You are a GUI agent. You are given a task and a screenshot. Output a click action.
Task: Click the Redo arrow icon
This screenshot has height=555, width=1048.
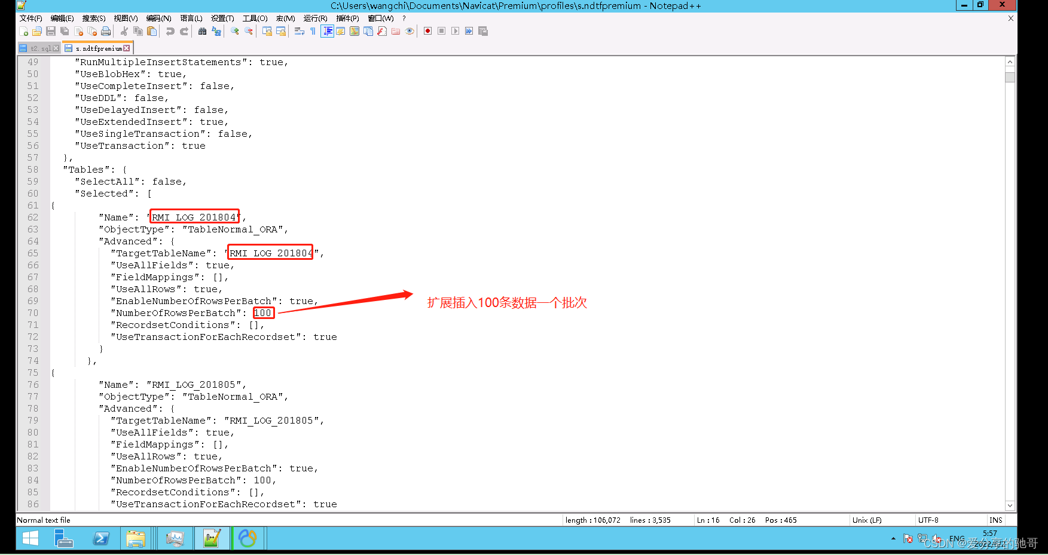pyautogui.click(x=184, y=31)
